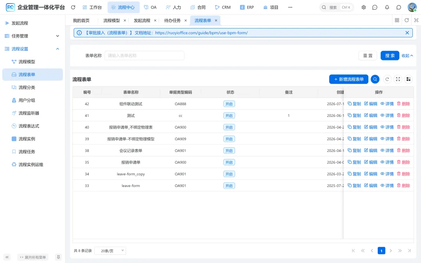View details of 会议记录表单
The width and height of the screenshot is (421, 263).
point(387,150)
